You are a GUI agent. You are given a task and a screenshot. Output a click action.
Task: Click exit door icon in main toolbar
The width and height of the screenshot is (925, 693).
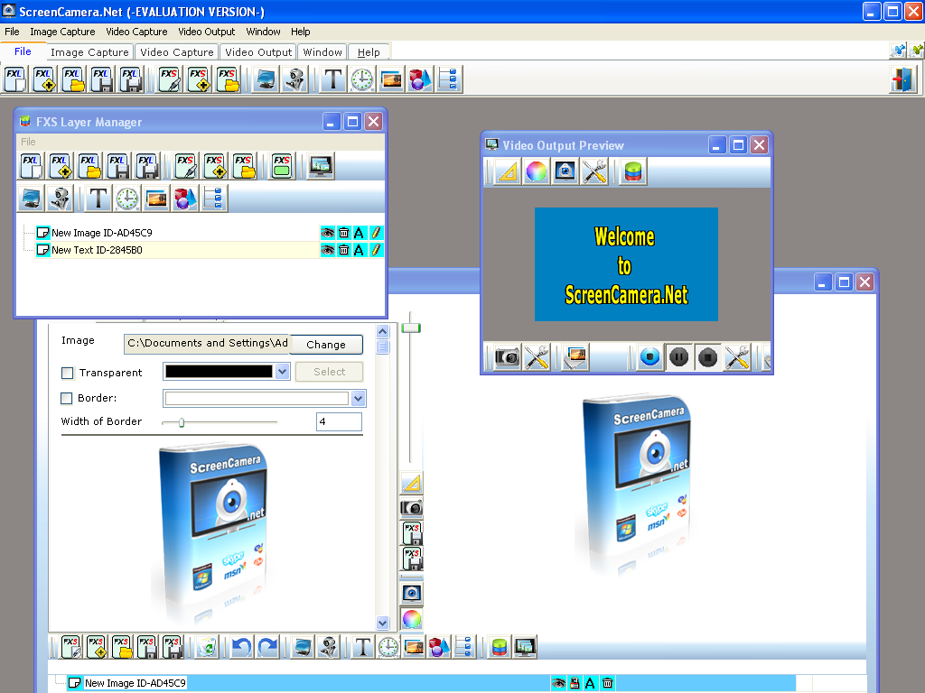[x=903, y=79]
